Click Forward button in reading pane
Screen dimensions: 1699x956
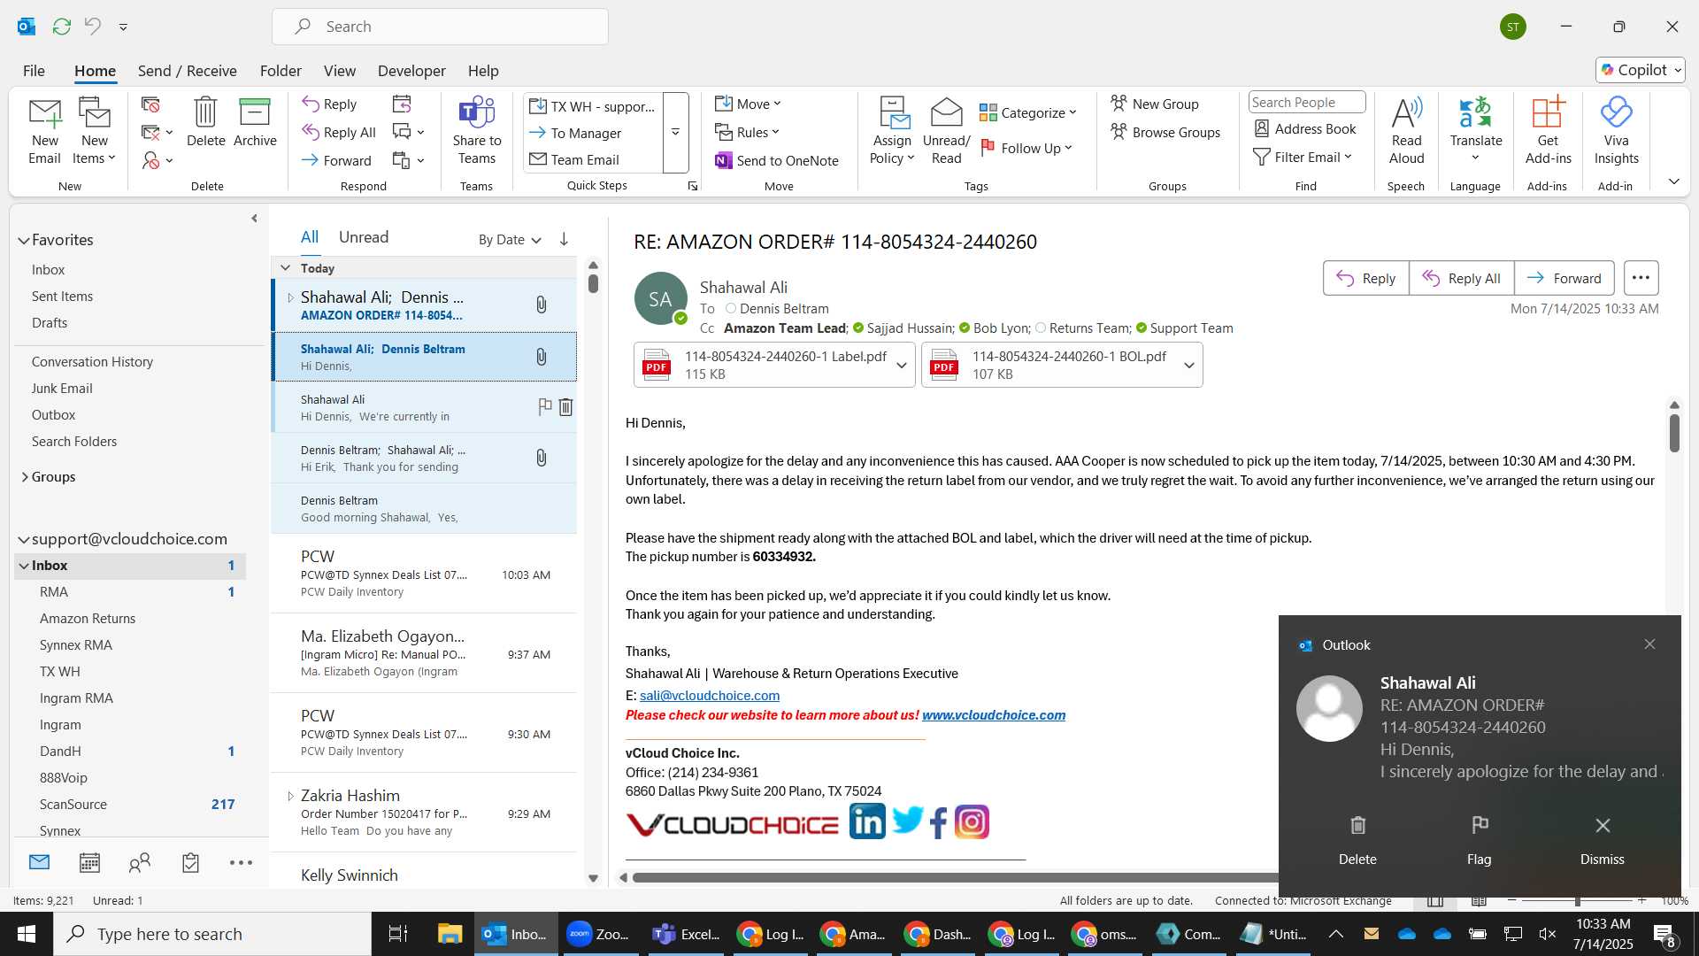(x=1564, y=278)
